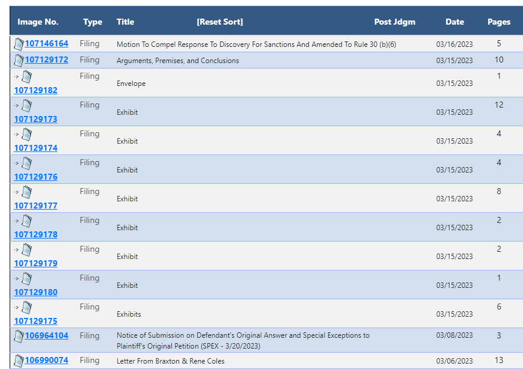Sort by the Image No. column header
Viewport: 523px width, 369px height.
[38, 22]
